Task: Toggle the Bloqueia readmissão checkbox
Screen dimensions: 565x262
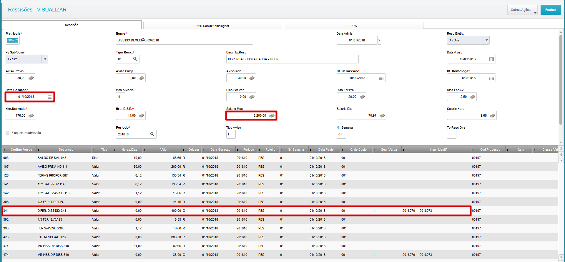Action: tap(8, 133)
